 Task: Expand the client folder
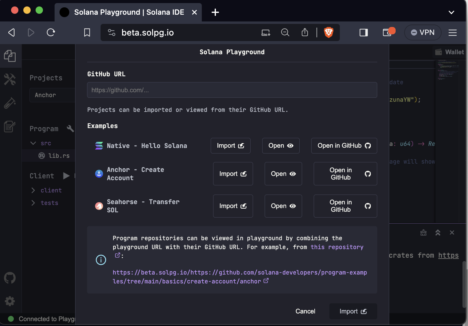pyautogui.click(x=33, y=190)
